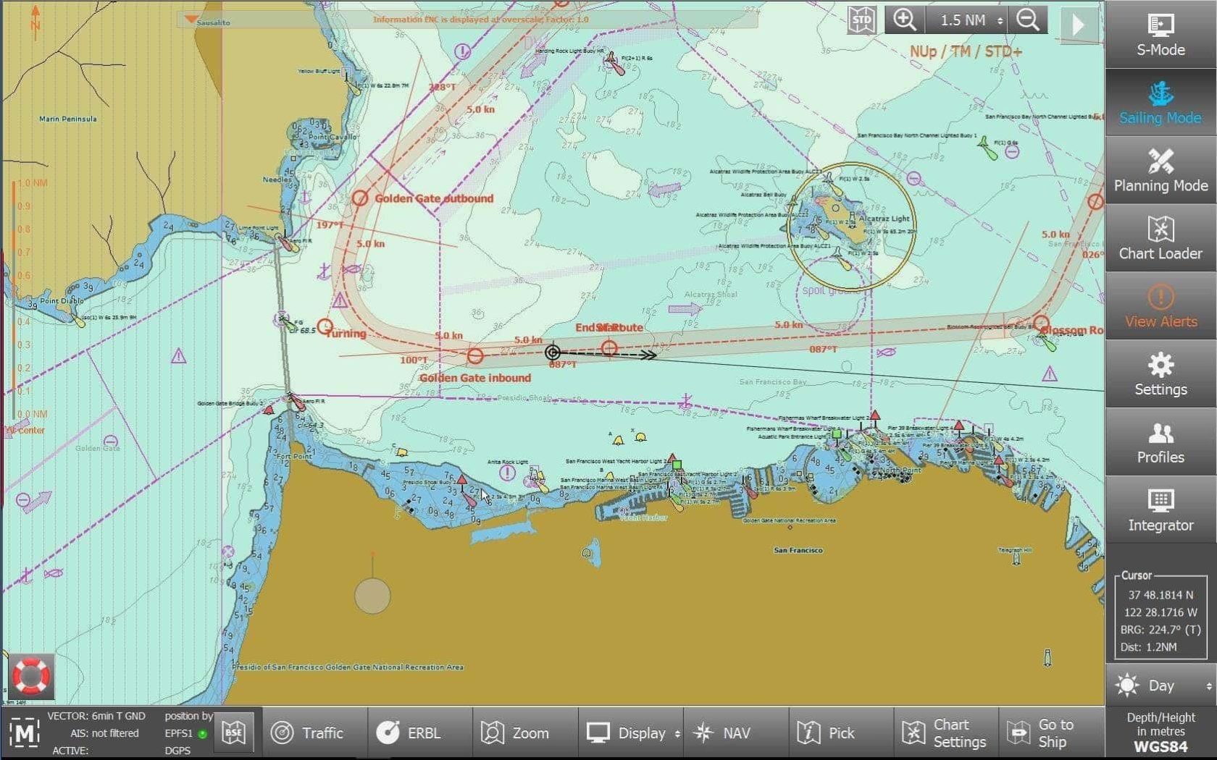Open the Day palette dropdown
The image size is (1217, 760).
1160,685
